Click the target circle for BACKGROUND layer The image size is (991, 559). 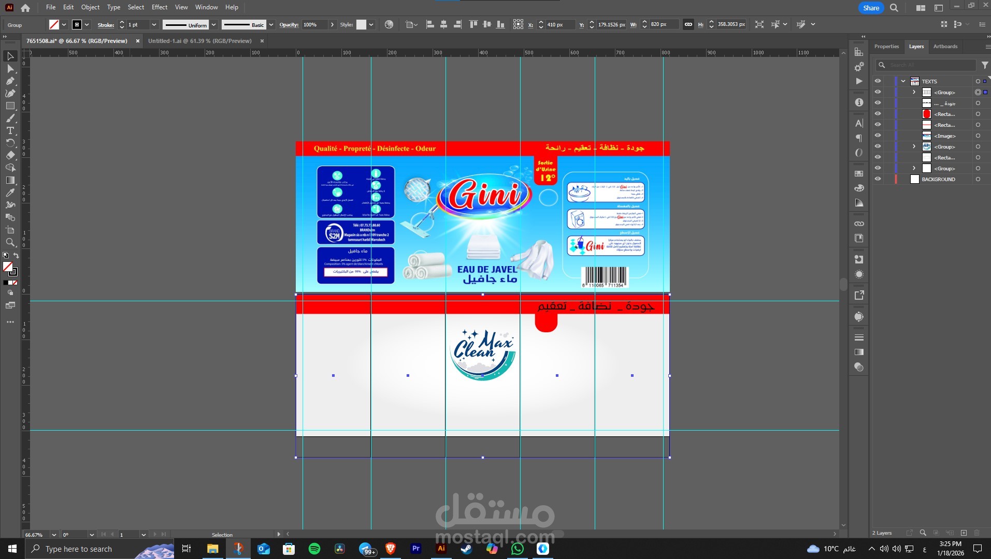click(978, 179)
